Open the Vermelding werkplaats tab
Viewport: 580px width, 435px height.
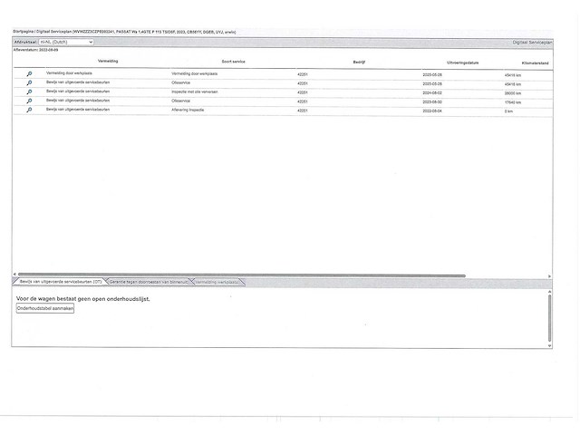tap(217, 282)
